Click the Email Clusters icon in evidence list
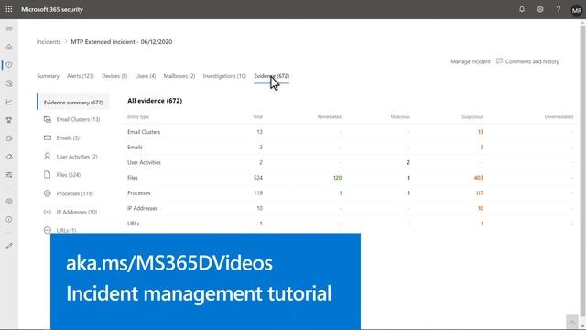Image resolution: width=586 pixels, height=330 pixels. click(47, 119)
